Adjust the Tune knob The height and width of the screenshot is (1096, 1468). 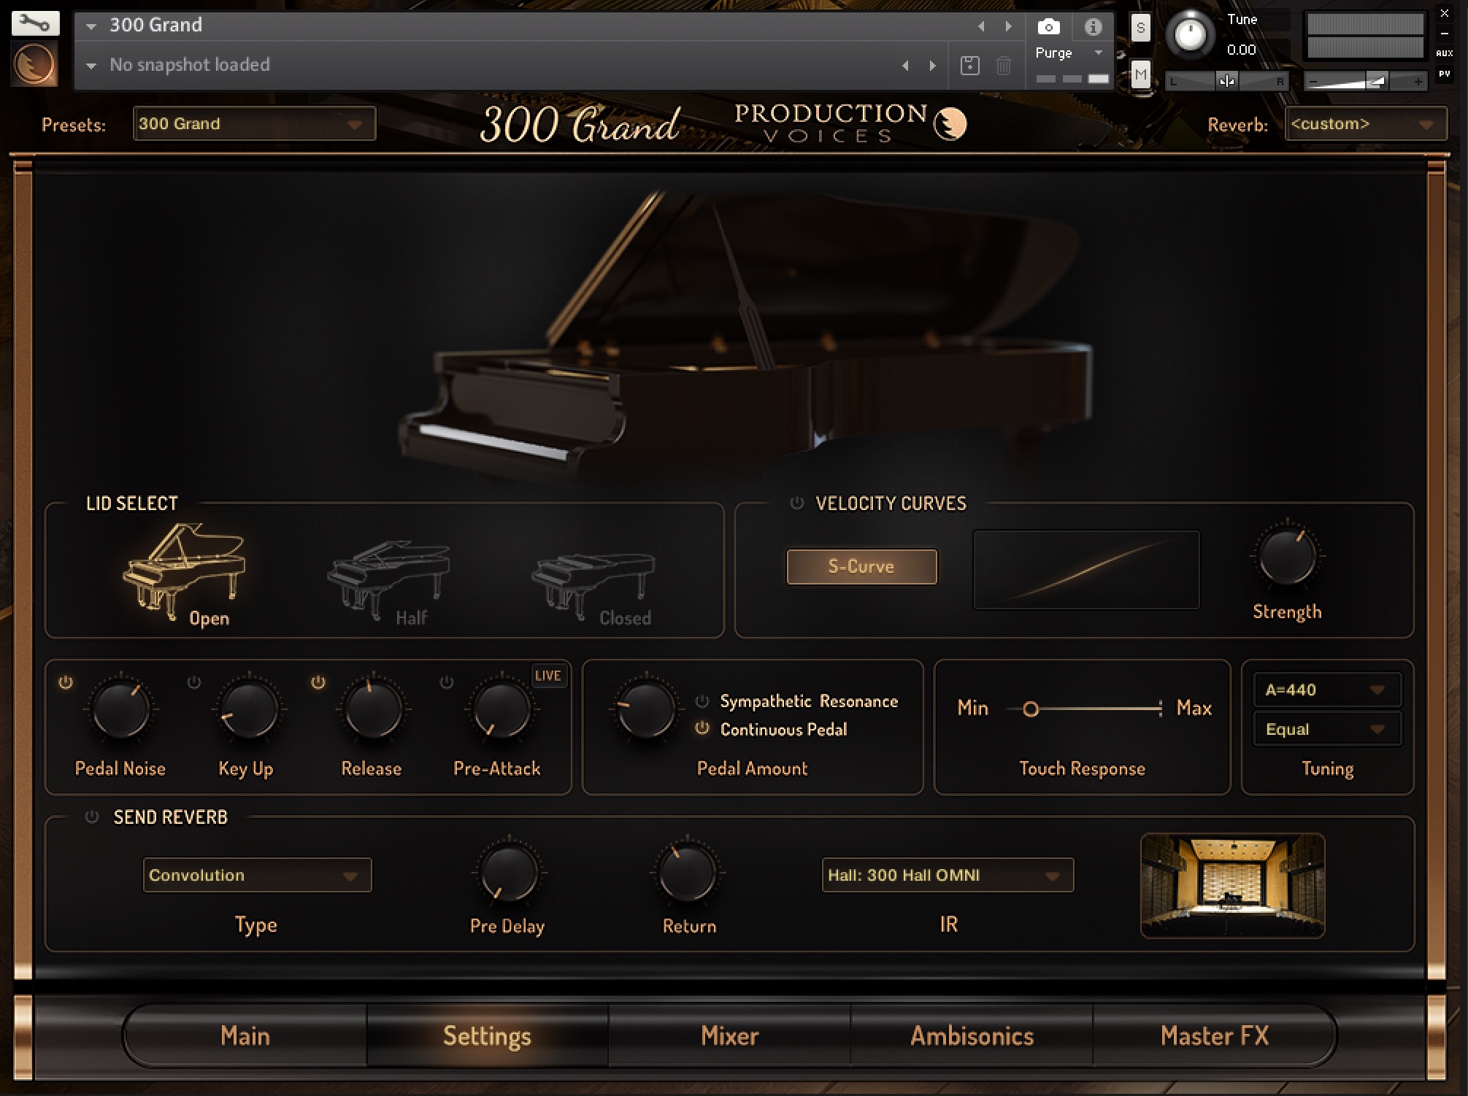pos(1190,34)
